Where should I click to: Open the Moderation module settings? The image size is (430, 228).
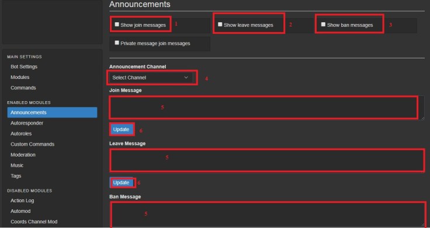pos(23,155)
